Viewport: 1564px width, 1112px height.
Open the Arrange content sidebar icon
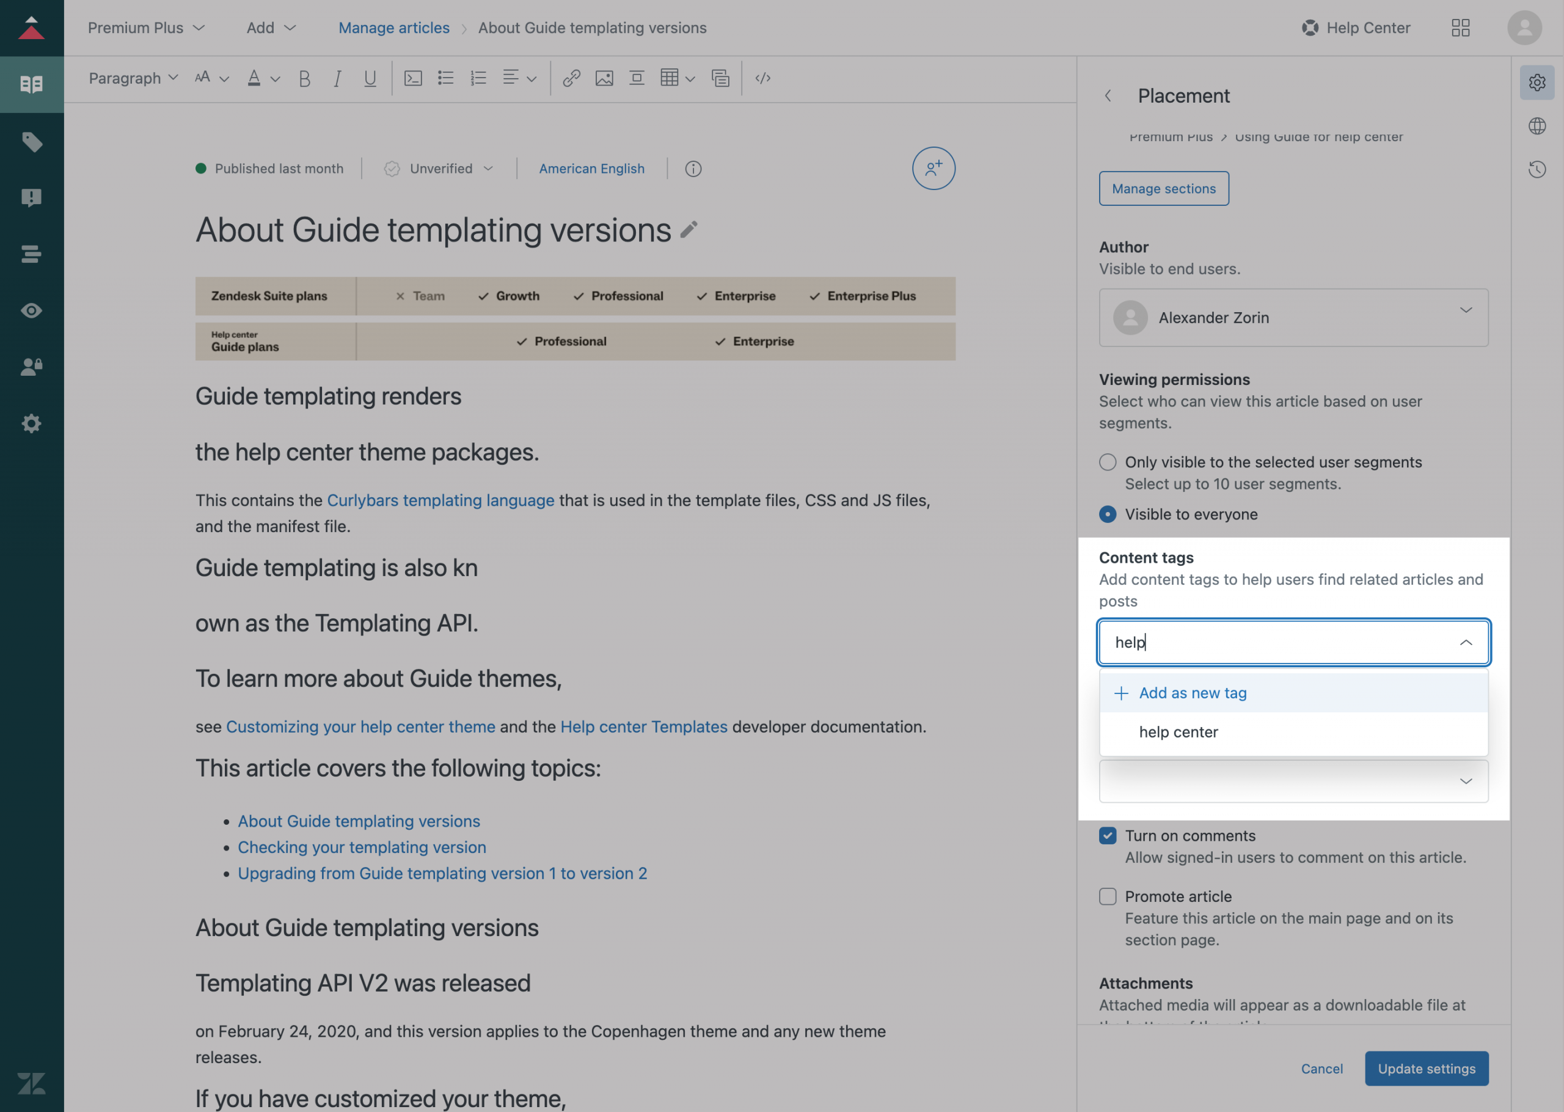click(32, 254)
